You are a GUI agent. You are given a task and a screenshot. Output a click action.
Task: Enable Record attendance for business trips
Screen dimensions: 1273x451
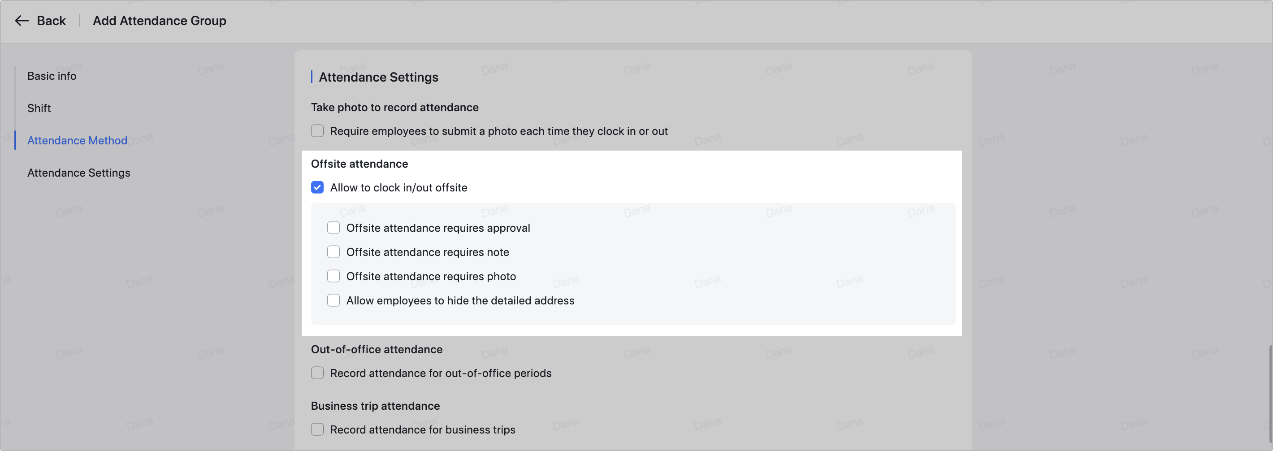317,429
